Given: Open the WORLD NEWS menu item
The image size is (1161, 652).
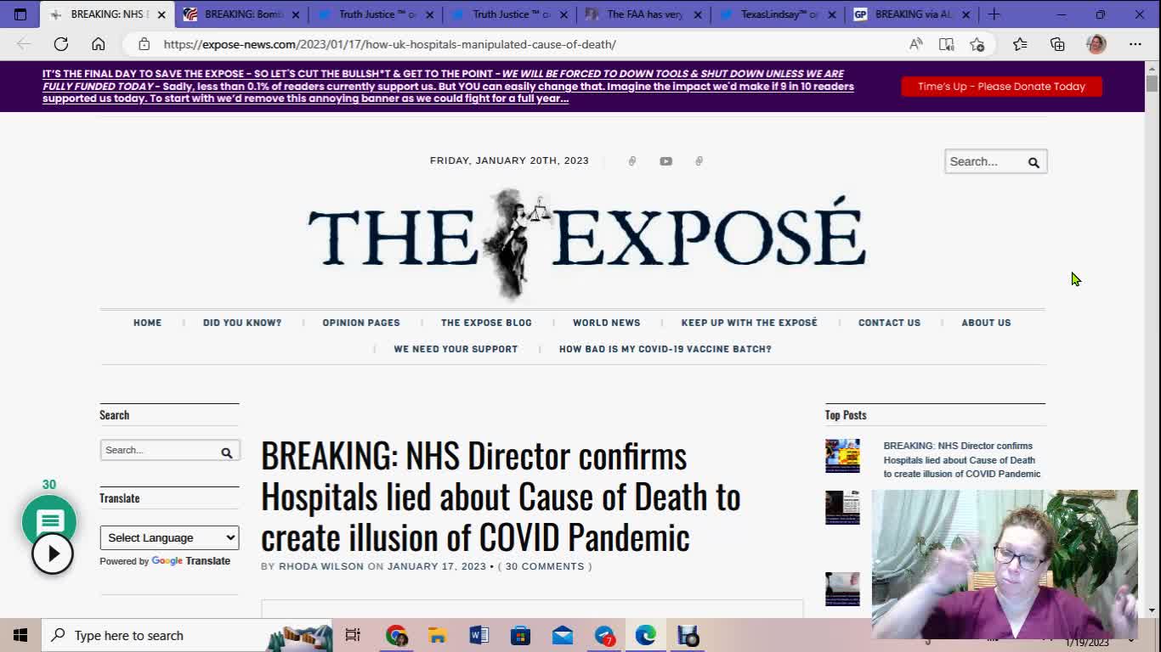Looking at the screenshot, I should 607,323.
